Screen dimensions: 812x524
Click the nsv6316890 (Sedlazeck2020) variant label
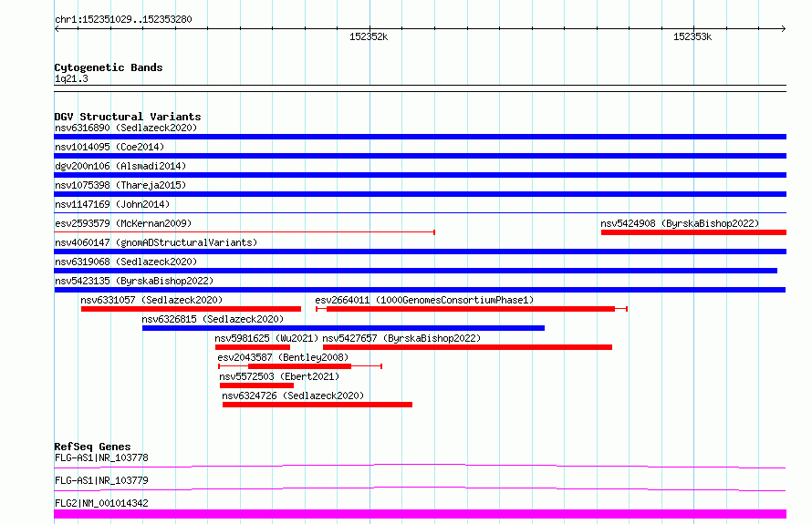pyautogui.click(x=126, y=128)
